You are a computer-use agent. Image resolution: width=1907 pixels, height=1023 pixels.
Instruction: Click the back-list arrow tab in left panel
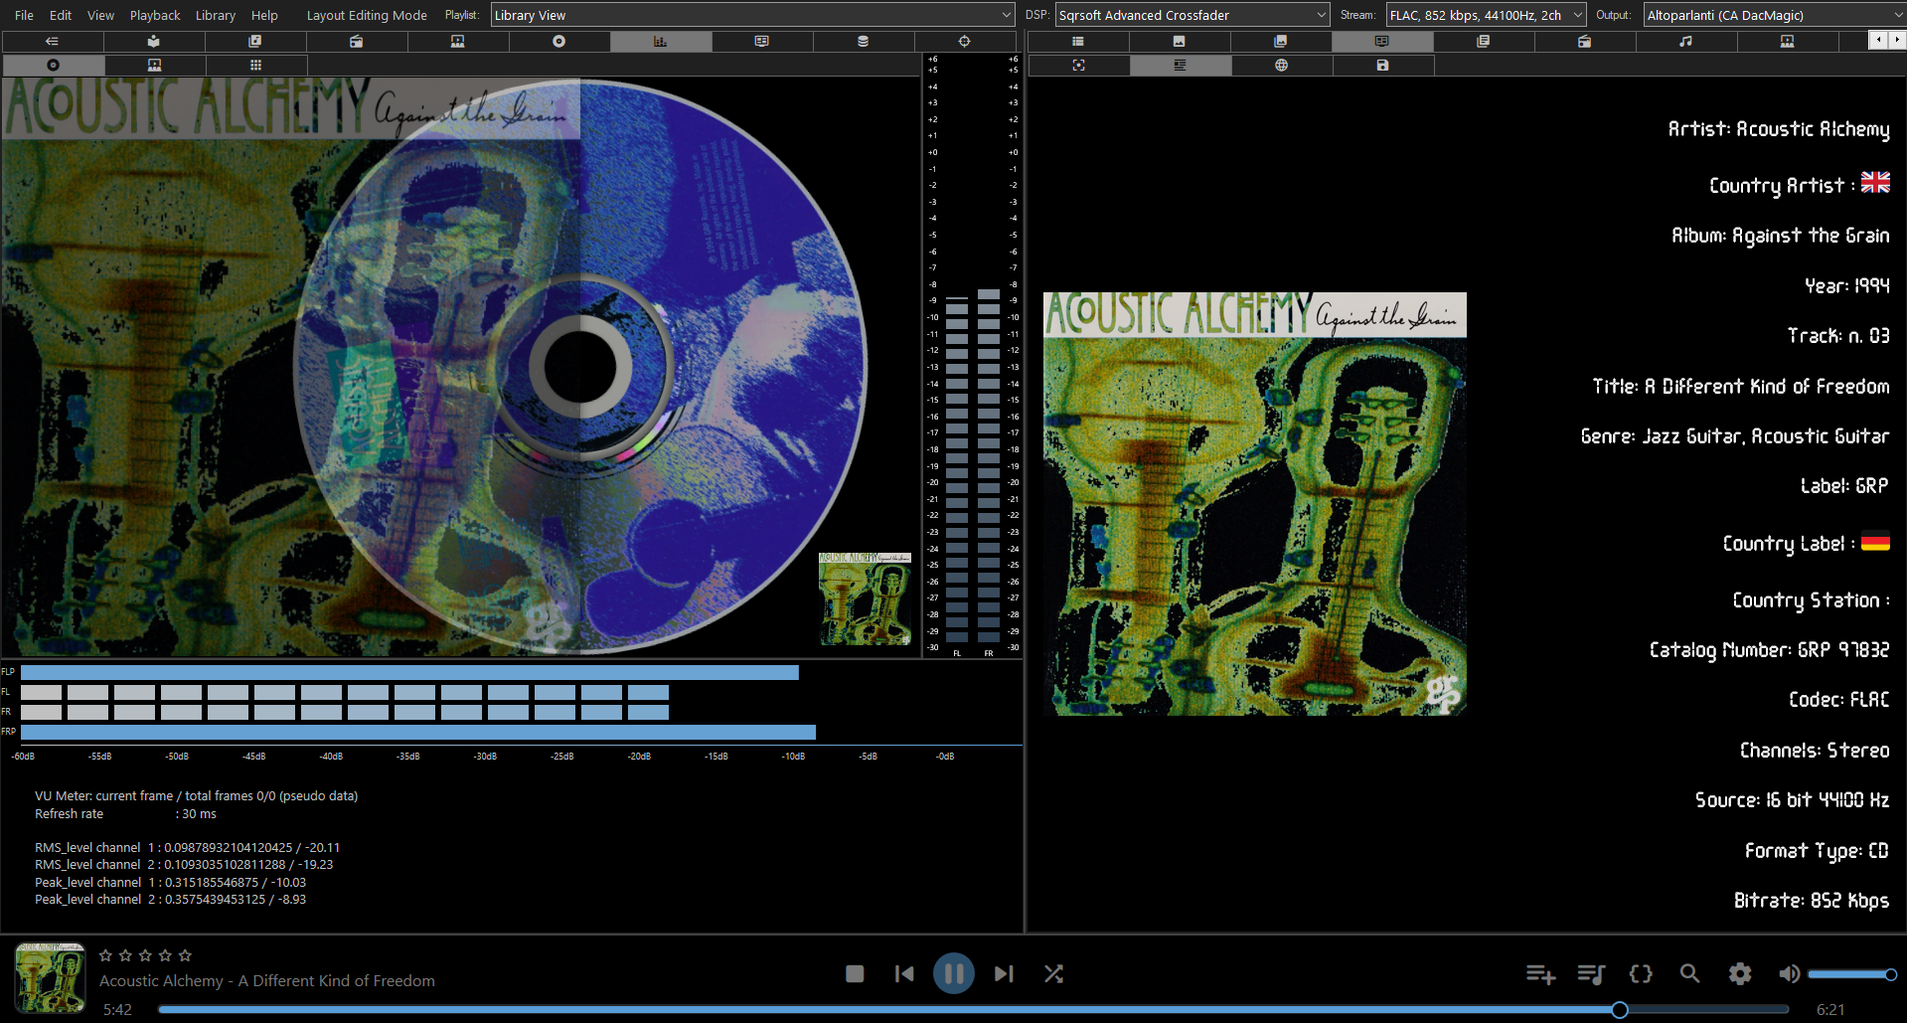[53, 42]
